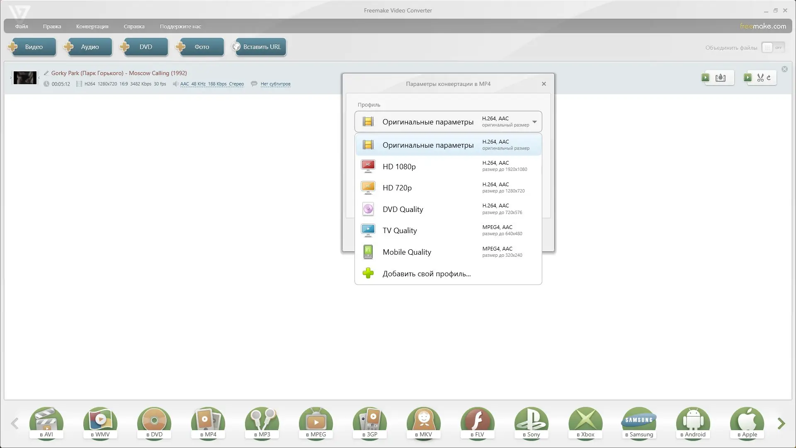
Task: Click the pencil icon to rename the video
Action: (x=46, y=73)
